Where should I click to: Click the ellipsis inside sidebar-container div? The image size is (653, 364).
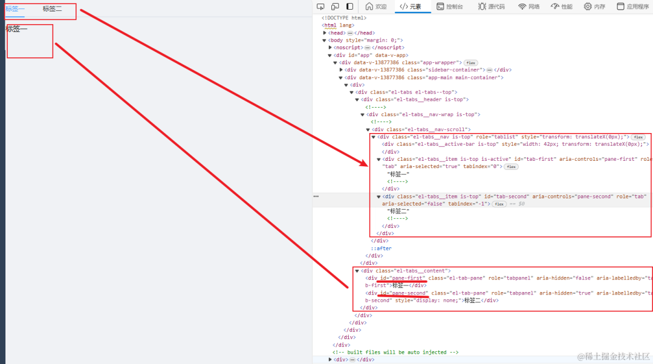click(x=489, y=70)
